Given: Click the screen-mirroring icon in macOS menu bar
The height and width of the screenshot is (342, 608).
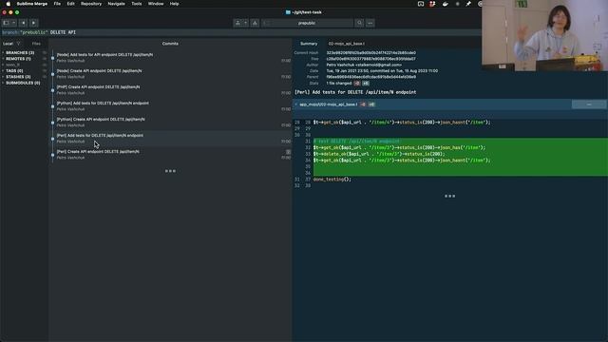Looking at the screenshot, I should 421,4.
